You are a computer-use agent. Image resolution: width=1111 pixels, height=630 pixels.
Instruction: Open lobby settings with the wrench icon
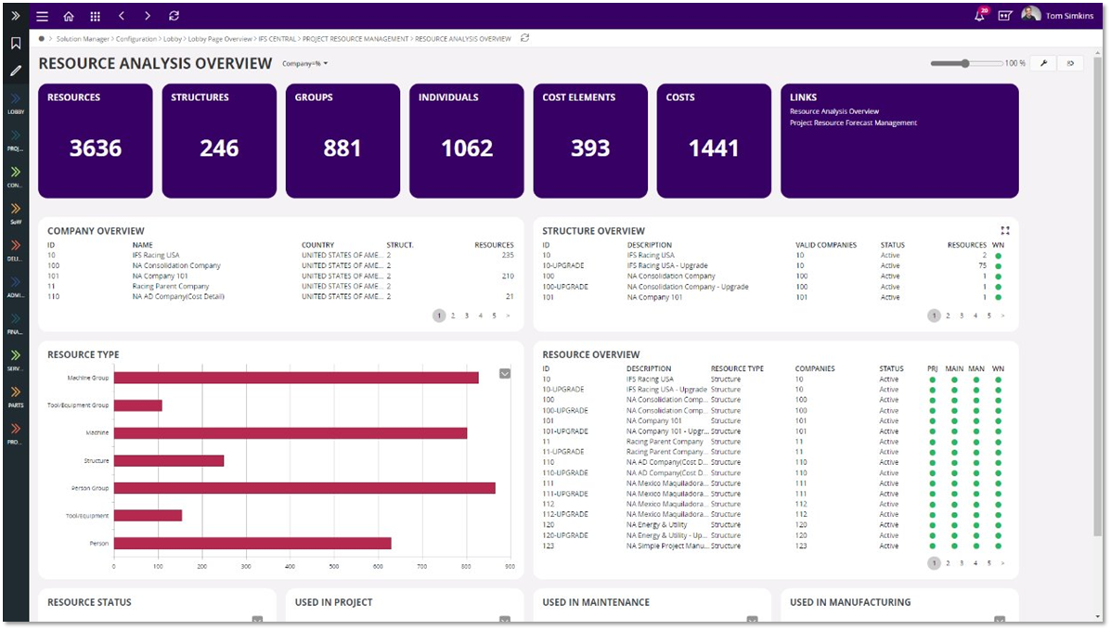tap(1044, 62)
